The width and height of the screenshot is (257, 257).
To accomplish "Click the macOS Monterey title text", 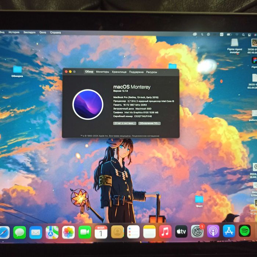I will [x=132, y=87].
